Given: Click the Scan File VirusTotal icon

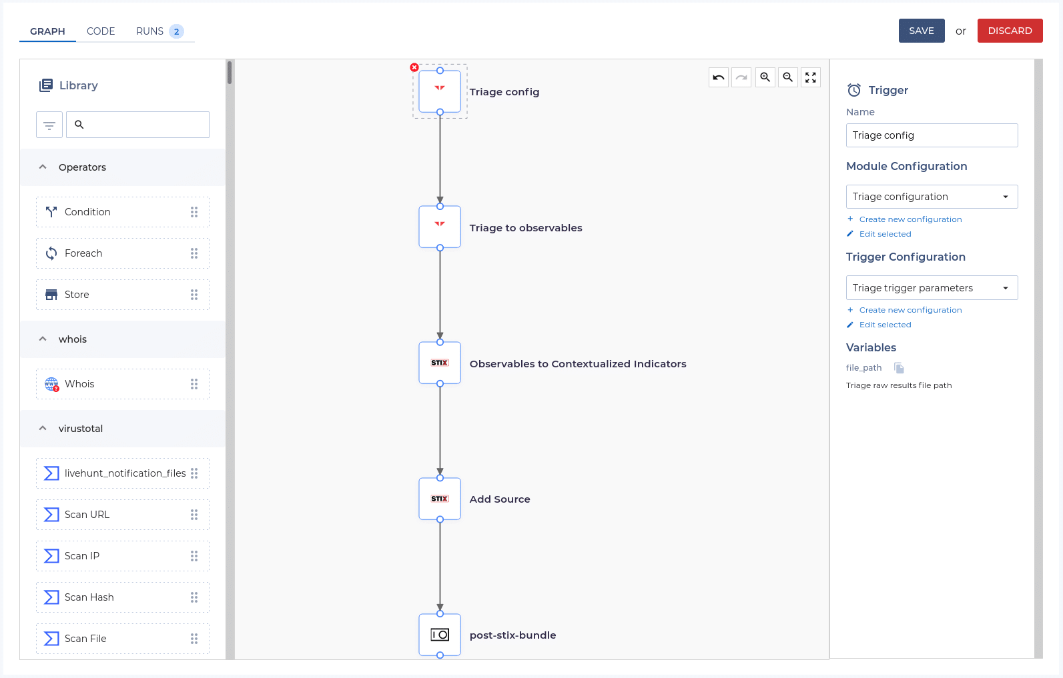Looking at the screenshot, I should (51, 639).
